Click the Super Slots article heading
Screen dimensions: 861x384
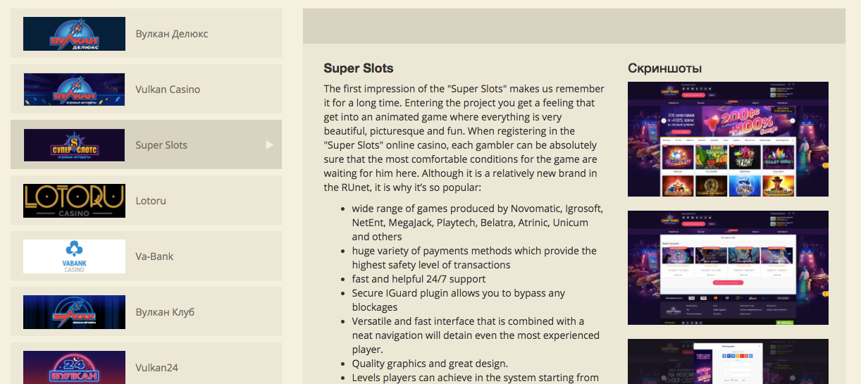359,68
